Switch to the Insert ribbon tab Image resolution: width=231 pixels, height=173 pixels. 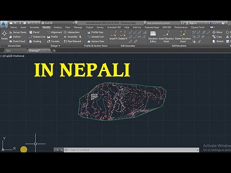click(x=23, y=27)
